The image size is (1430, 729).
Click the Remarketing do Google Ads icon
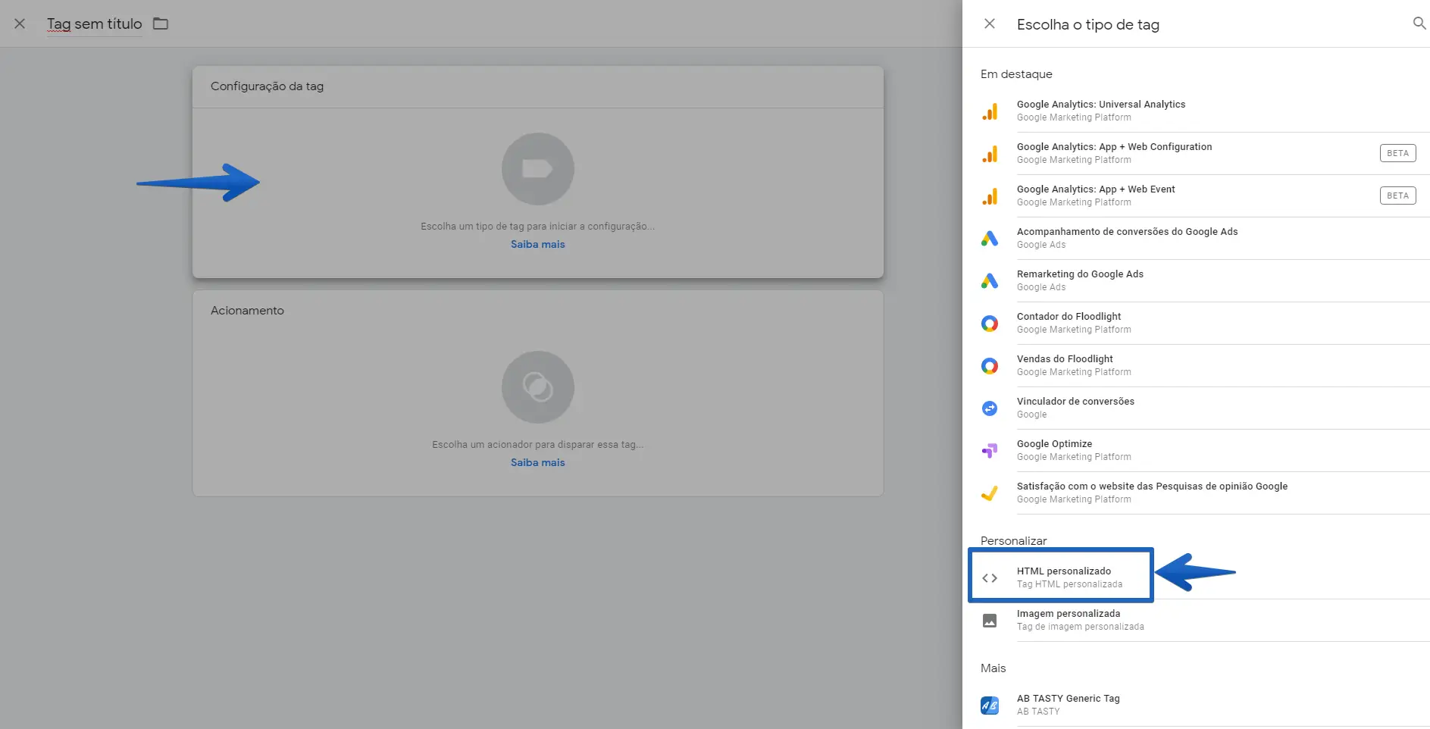(989, 281)
